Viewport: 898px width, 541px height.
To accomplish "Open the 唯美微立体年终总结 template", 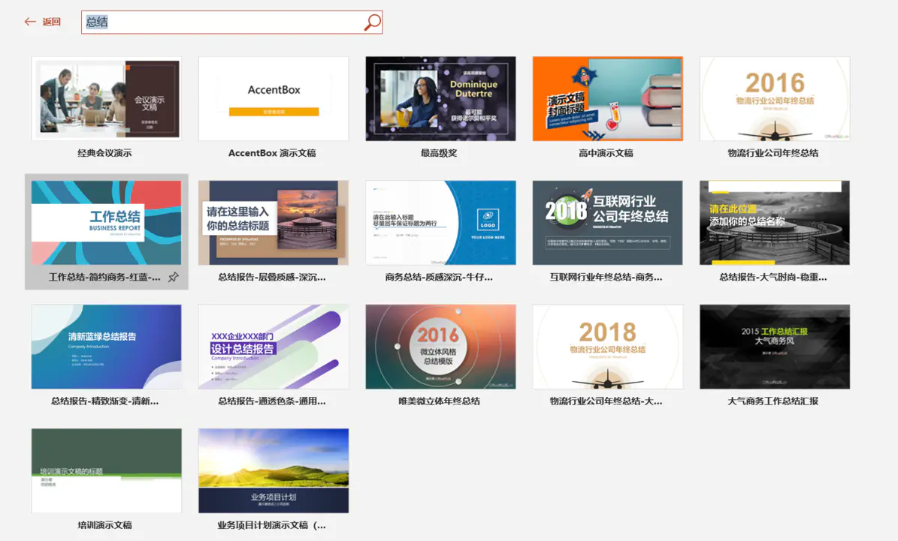I will (440, 347).
